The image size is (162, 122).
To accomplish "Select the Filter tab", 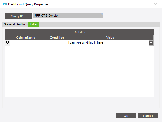I will tap(34, 24).
